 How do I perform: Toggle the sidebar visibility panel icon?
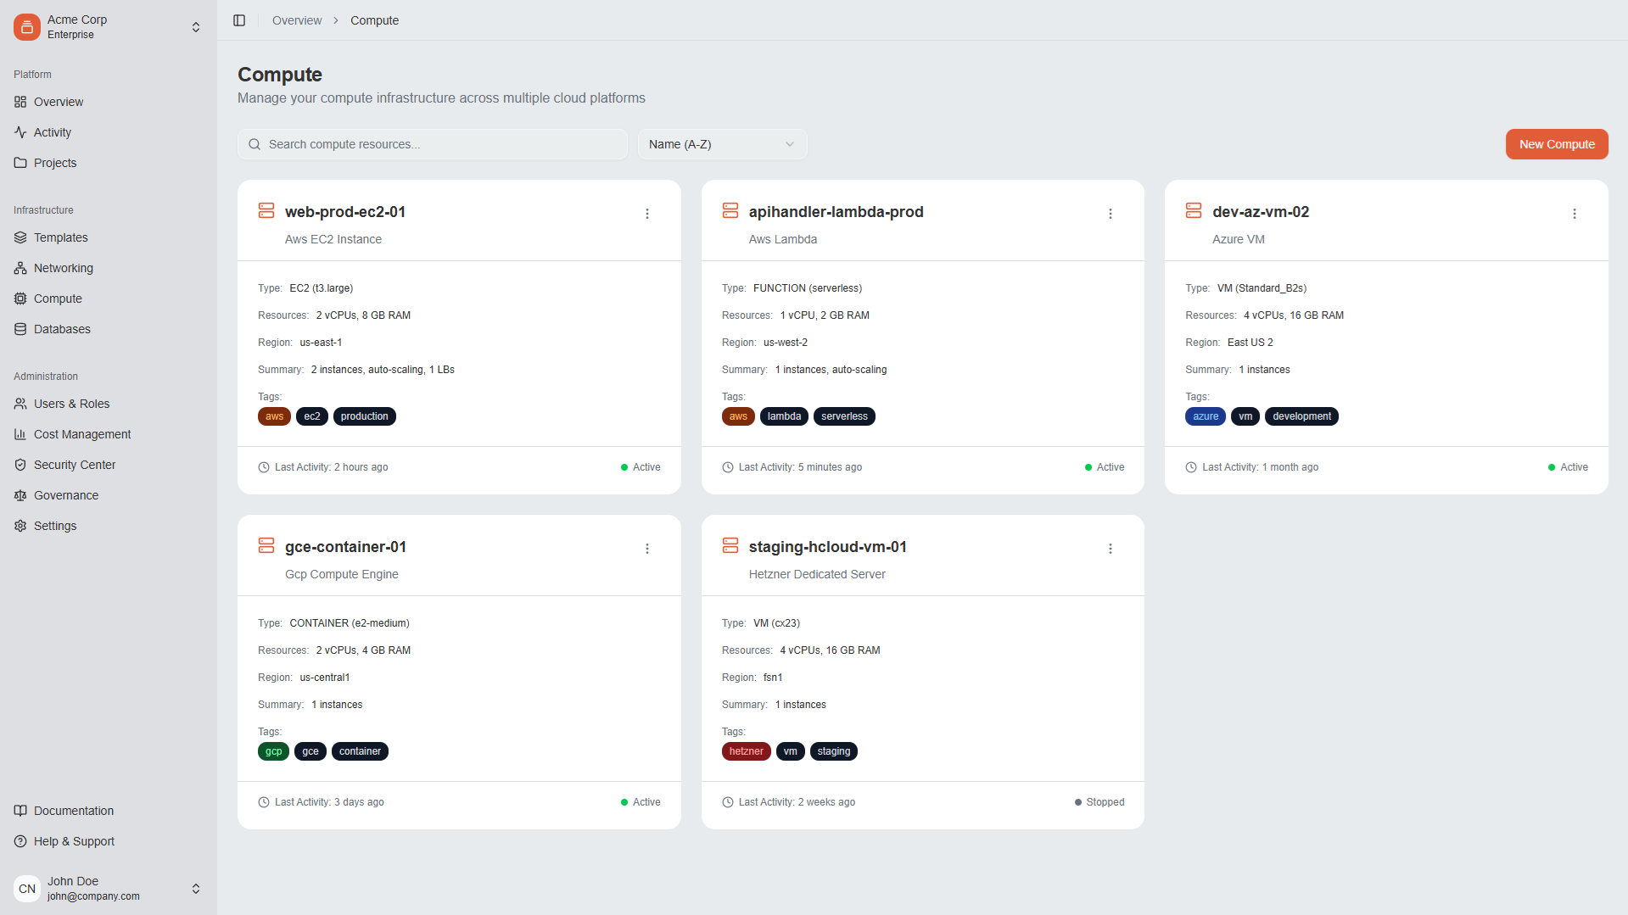tap(238, 20)
